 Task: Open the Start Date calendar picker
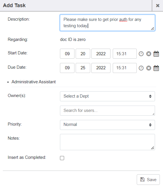(156, 54)
